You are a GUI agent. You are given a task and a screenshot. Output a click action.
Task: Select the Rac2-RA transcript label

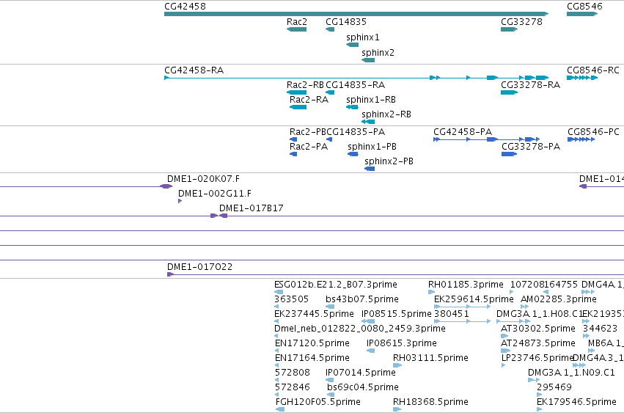[309, 100]
